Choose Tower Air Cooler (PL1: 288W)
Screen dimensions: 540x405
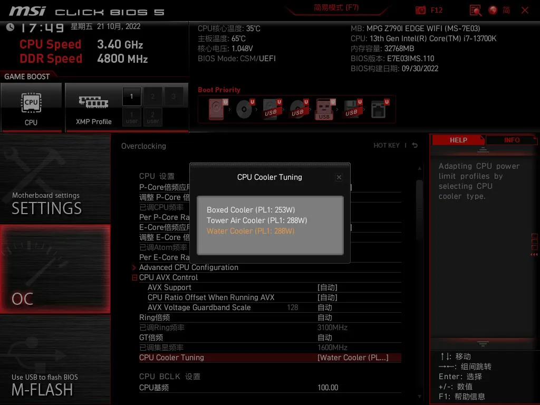pyautogui.click(x=257, y=220)
